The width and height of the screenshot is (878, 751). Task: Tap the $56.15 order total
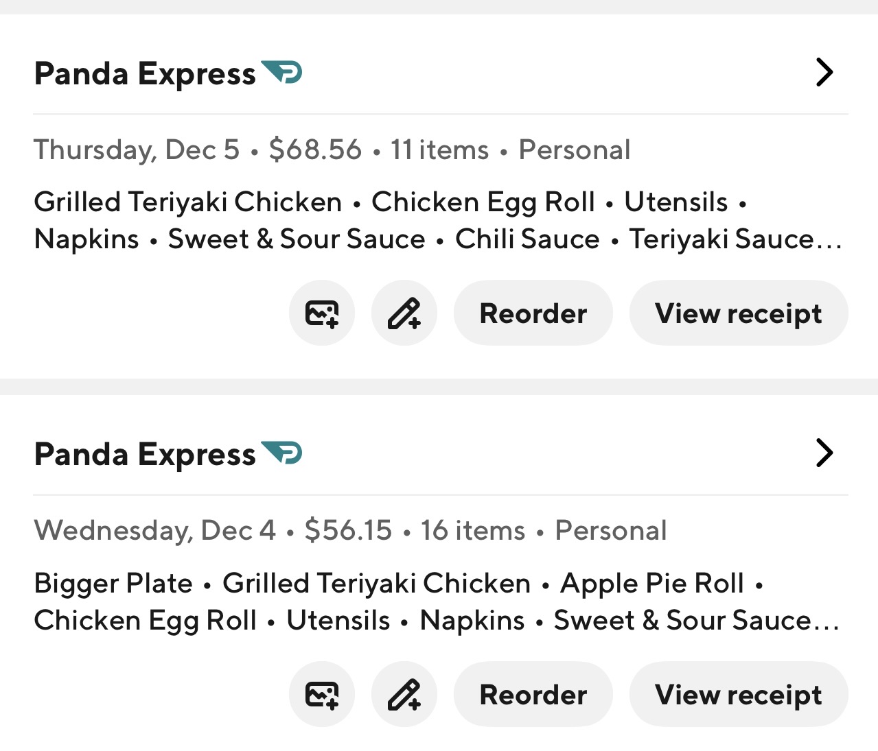(x=348, y=530)
